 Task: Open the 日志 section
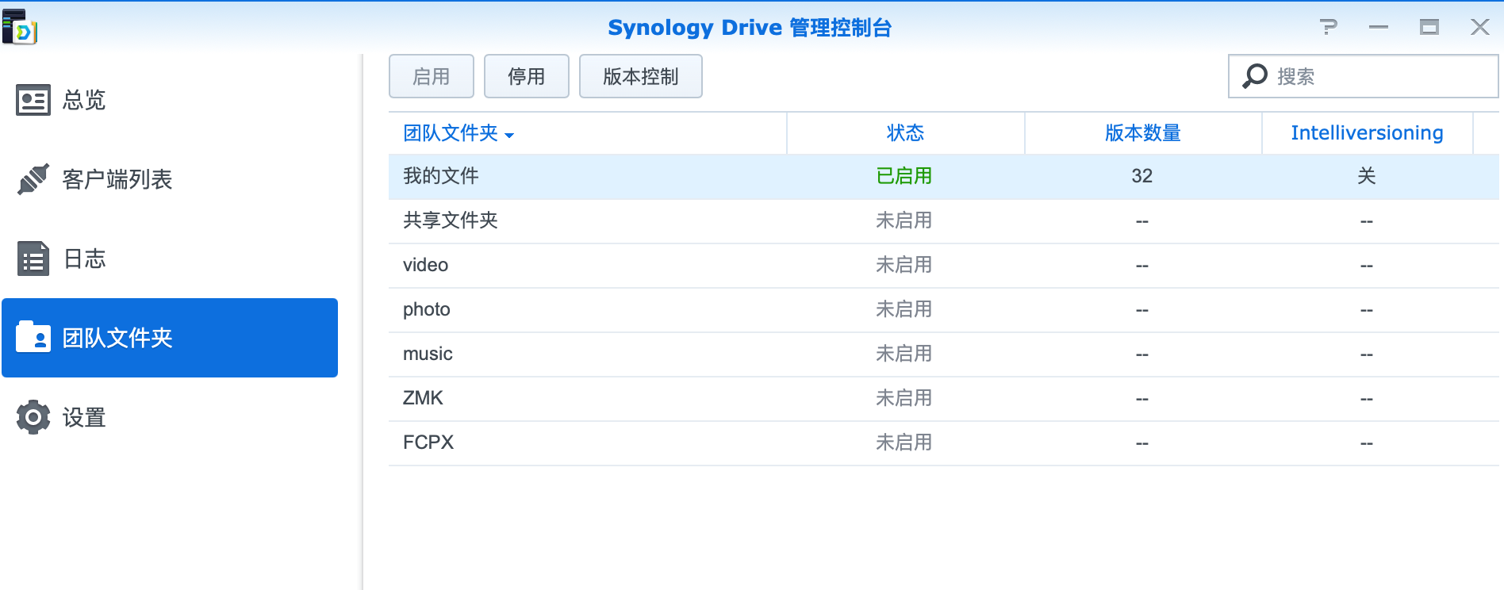(170, 259)
